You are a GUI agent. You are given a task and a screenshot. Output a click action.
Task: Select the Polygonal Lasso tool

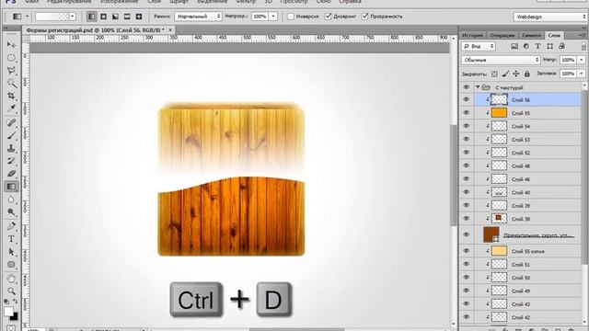[x=11, y=71]
